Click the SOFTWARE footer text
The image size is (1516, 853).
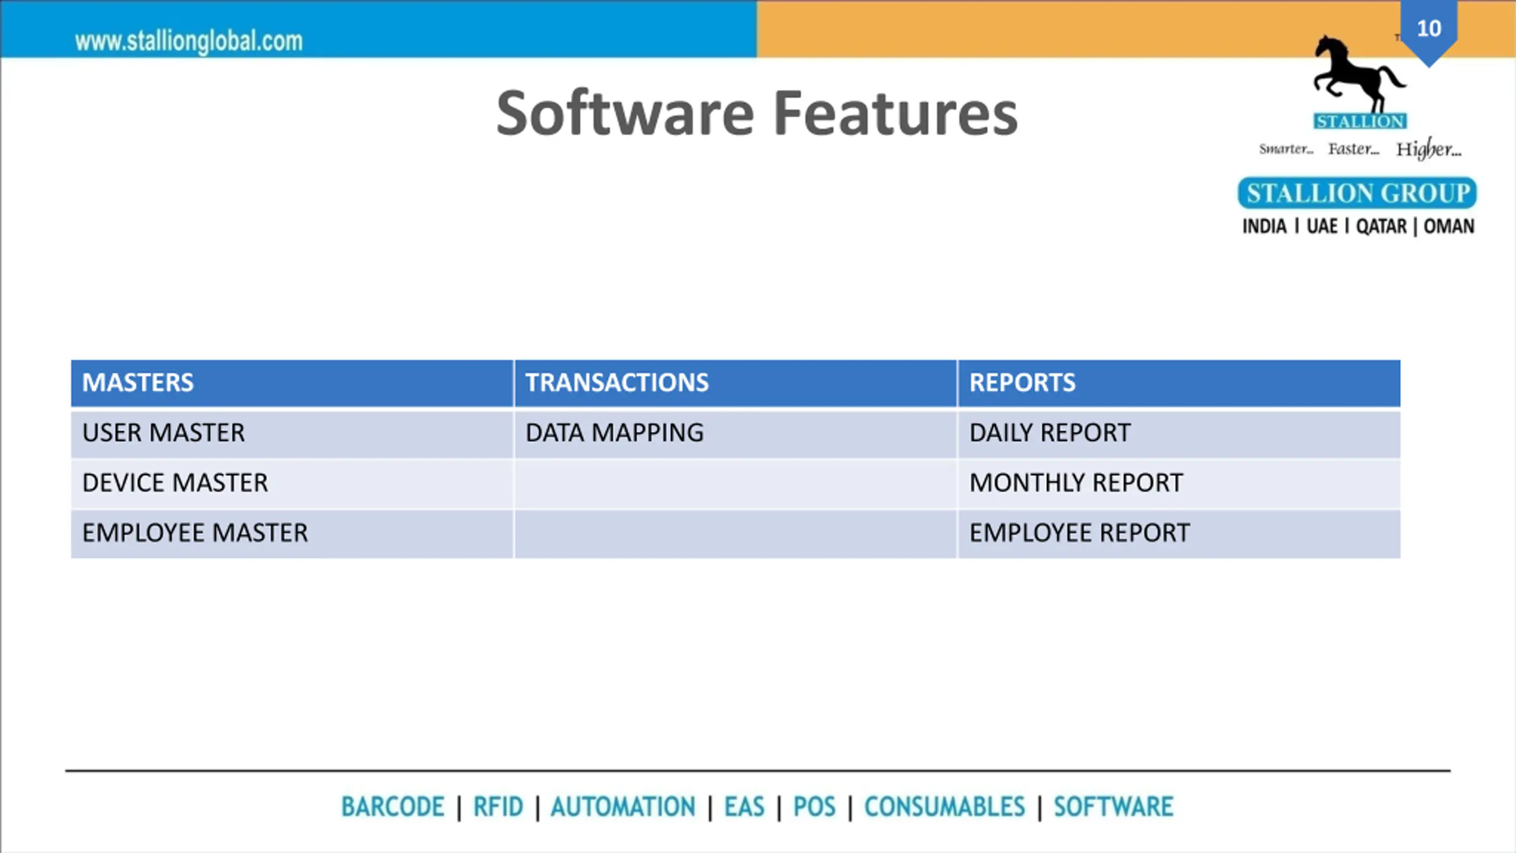(1113, 807)
